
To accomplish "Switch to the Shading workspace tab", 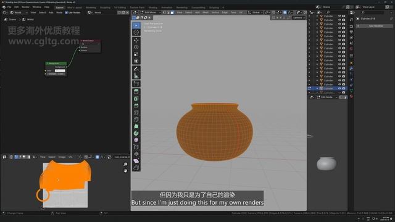I will click(152, 7).
